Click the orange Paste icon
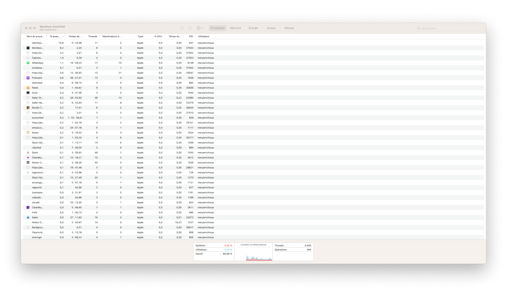 (28, 88)
